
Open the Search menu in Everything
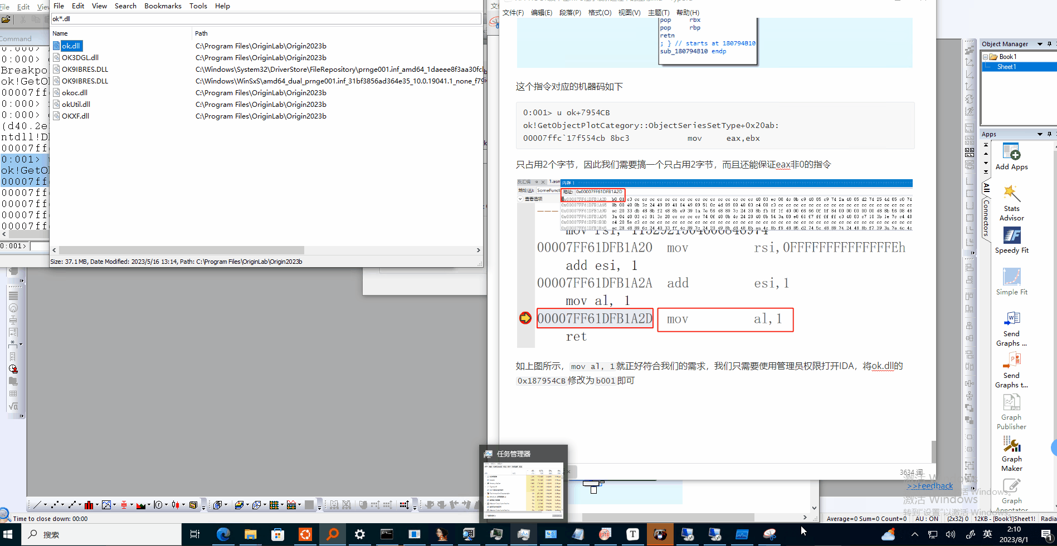[x=125, y=6]
